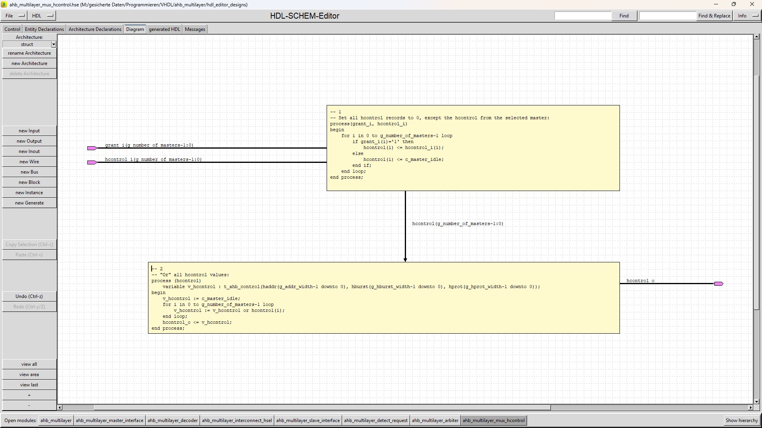Click the Find text input field
This screenshot has width=762, height=428.
[x=583, y=16]
